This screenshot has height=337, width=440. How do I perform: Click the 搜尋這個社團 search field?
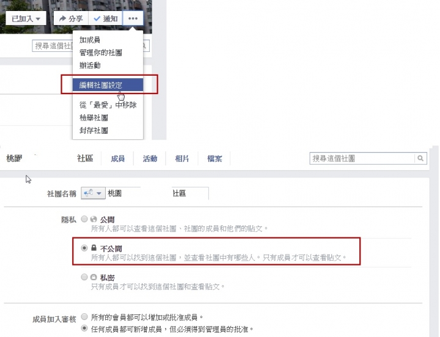[362, 158]
